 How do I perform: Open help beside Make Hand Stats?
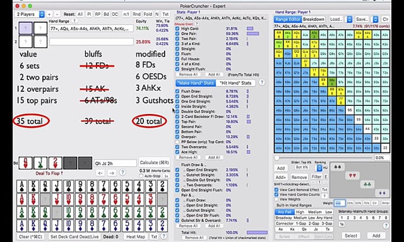tap(262, 83)
